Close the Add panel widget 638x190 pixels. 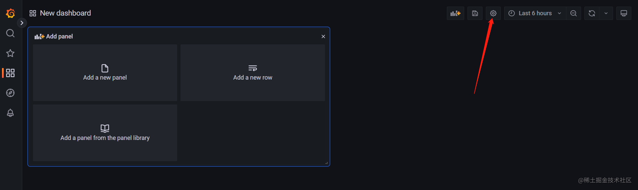click(323, 36)
